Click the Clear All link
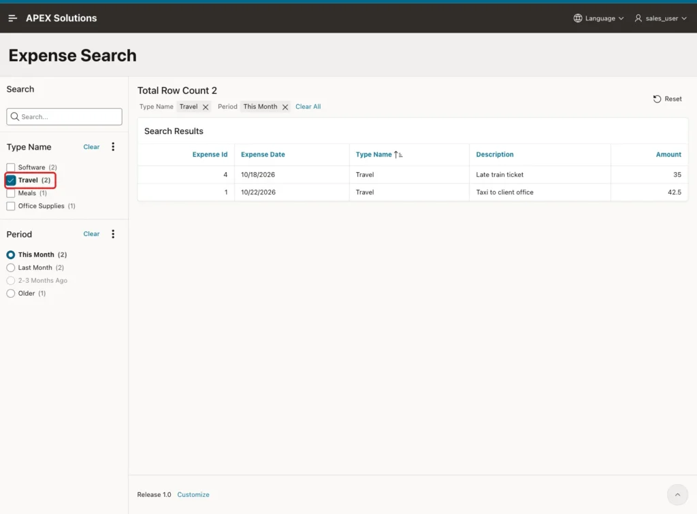 point(308,107)
